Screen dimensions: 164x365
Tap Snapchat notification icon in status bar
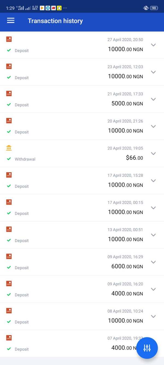click(x=59, y=8)
